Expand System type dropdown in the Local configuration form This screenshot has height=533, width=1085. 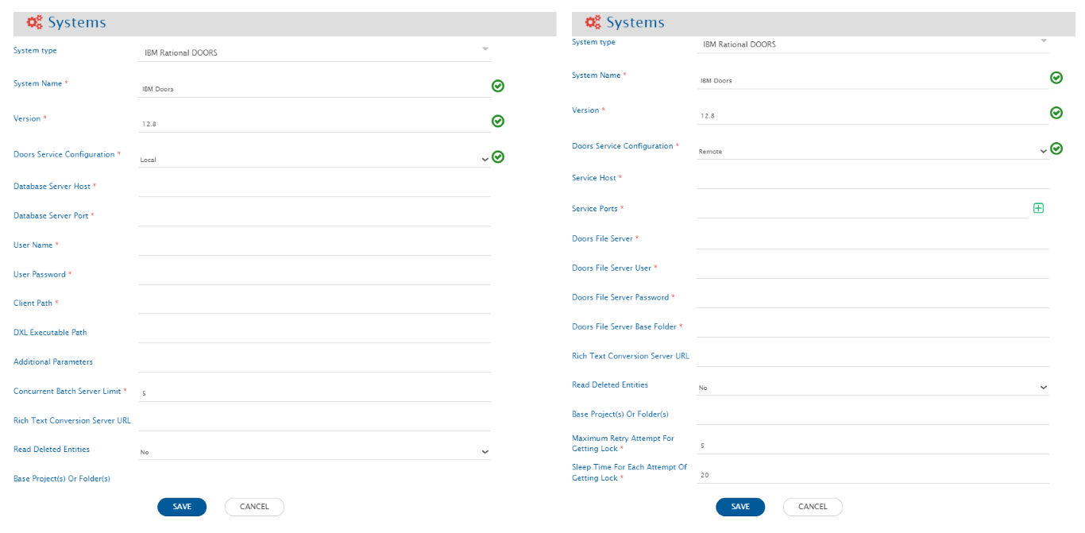click(x=314, y=52)
